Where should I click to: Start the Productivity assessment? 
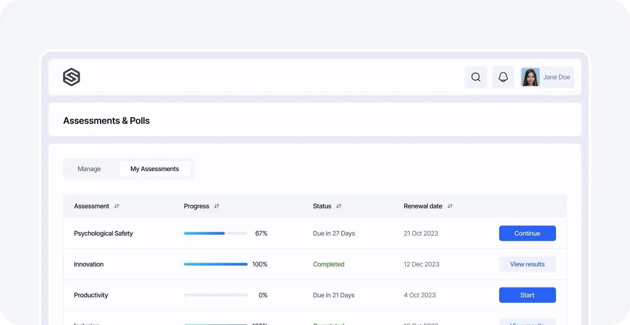click(527, 295)
